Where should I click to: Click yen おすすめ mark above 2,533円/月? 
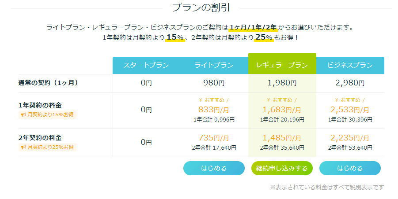click(350, 100)
